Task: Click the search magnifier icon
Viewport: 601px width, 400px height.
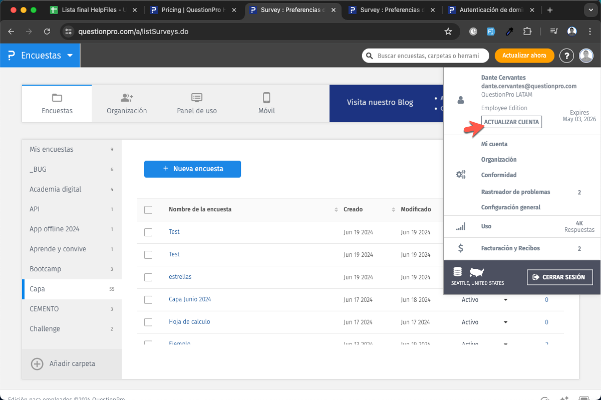Action: [370, 56]
